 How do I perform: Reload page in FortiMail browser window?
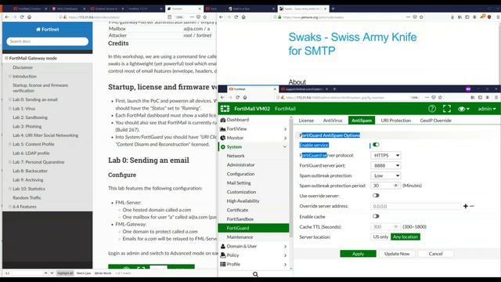(237, 97)
